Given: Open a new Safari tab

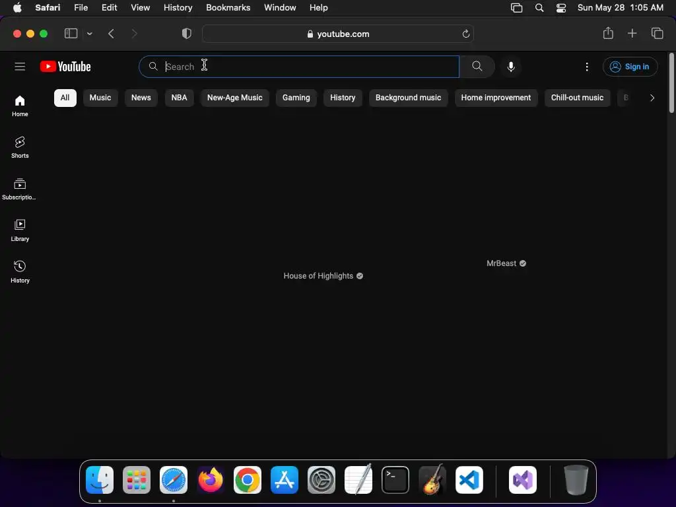Looking at the screenshot, I should point(632,33).
